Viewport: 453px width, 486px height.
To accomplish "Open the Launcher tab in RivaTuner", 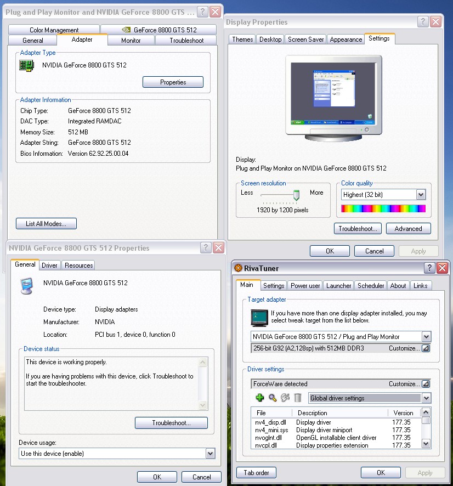I will coord(338,285).
